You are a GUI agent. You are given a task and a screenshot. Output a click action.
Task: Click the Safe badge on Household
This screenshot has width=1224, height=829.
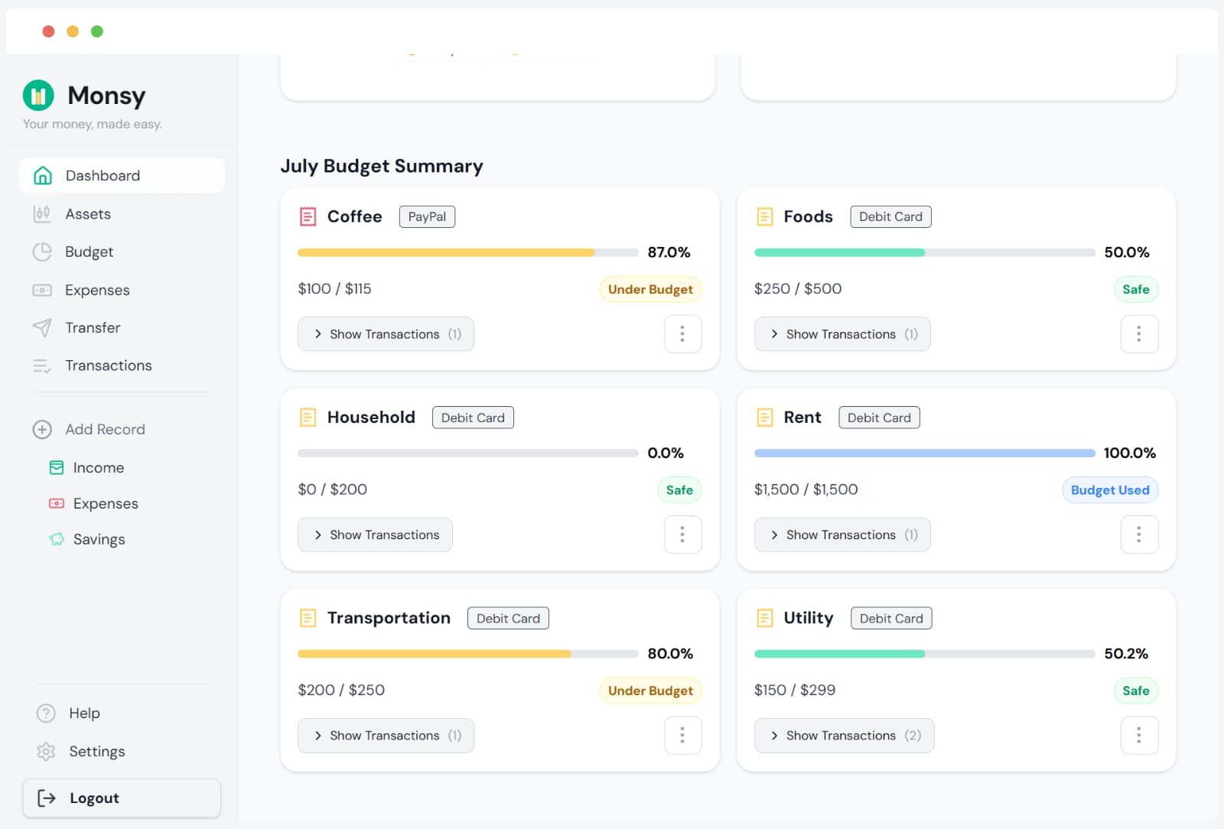[679, 489]
